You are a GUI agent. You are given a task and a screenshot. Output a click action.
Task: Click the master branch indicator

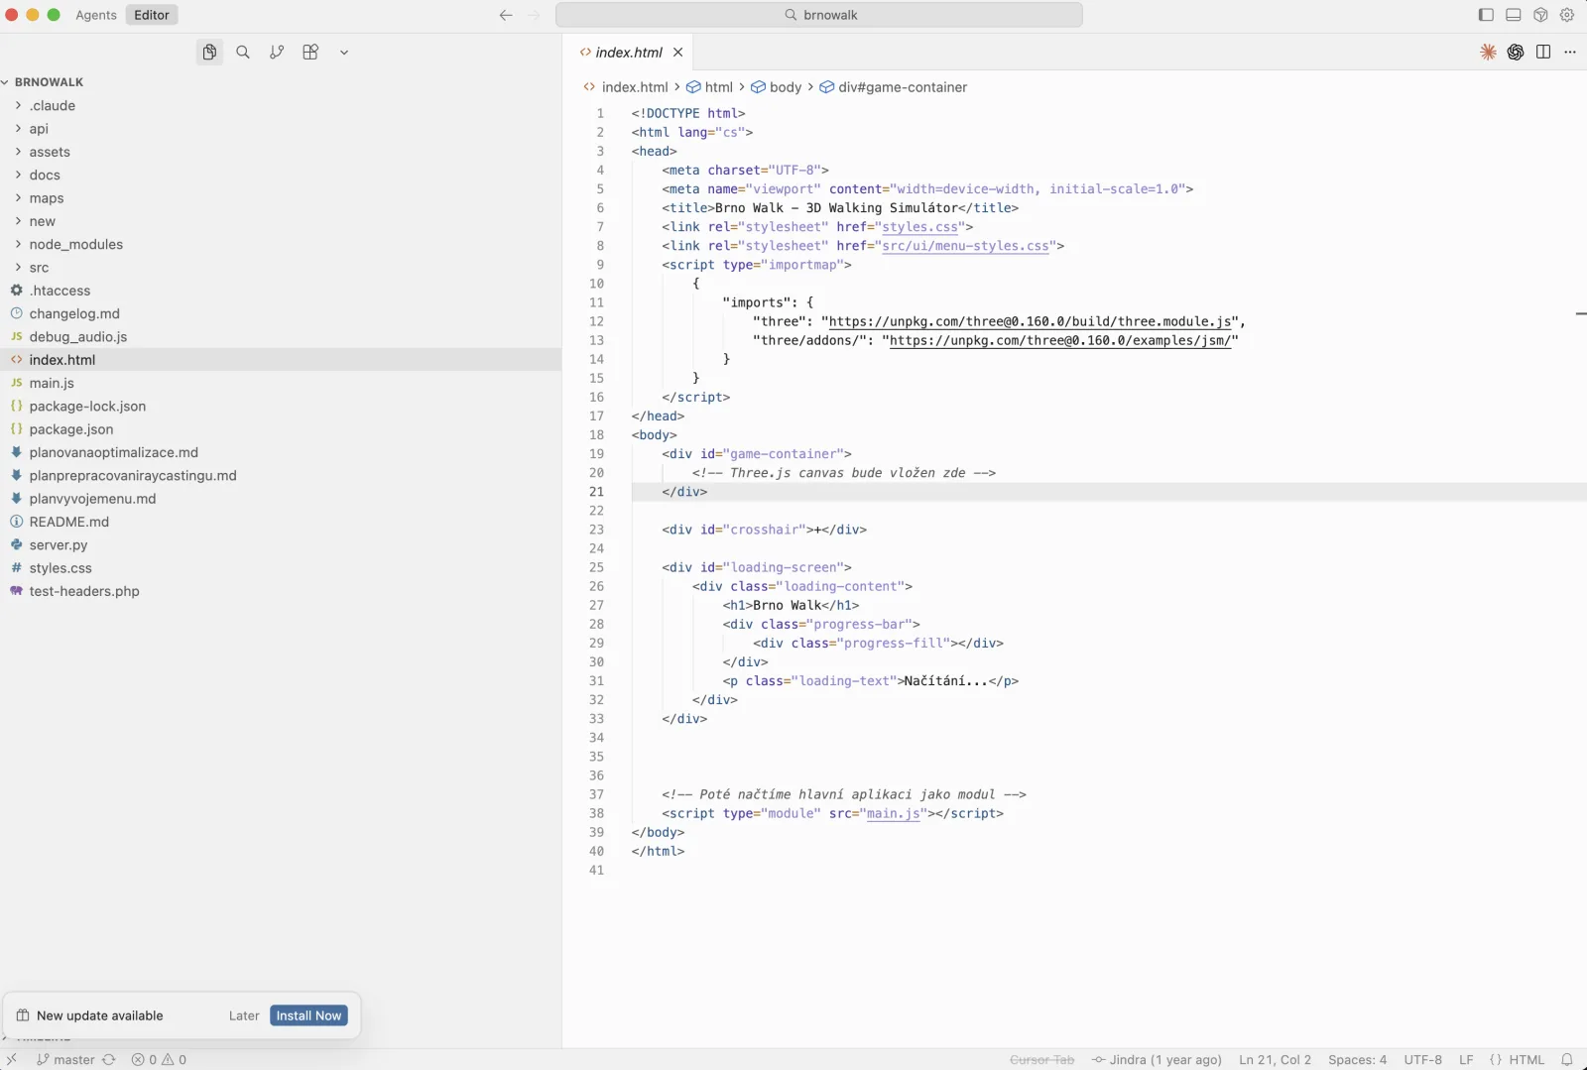pos(65,1060)
